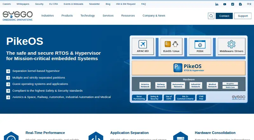This screenshot has width=254, height=140.
Task: Click the ITAR free badge
Action: pos(201,98)
